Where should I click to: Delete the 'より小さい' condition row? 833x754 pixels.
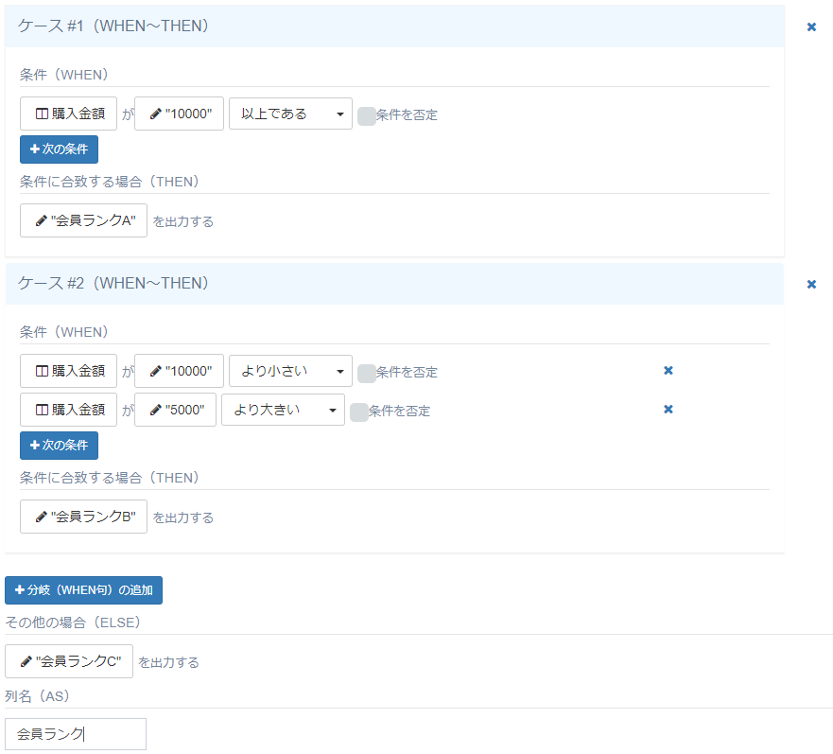[668, 371]
